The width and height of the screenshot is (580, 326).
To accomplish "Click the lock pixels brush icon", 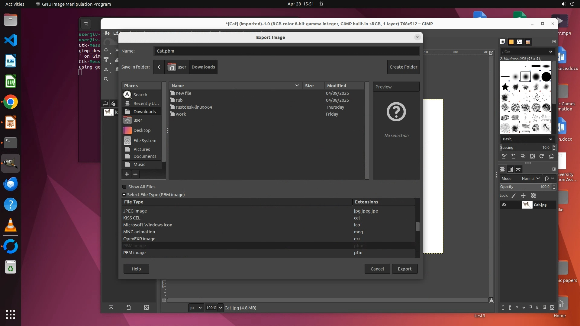I will (x=514, y=196).
